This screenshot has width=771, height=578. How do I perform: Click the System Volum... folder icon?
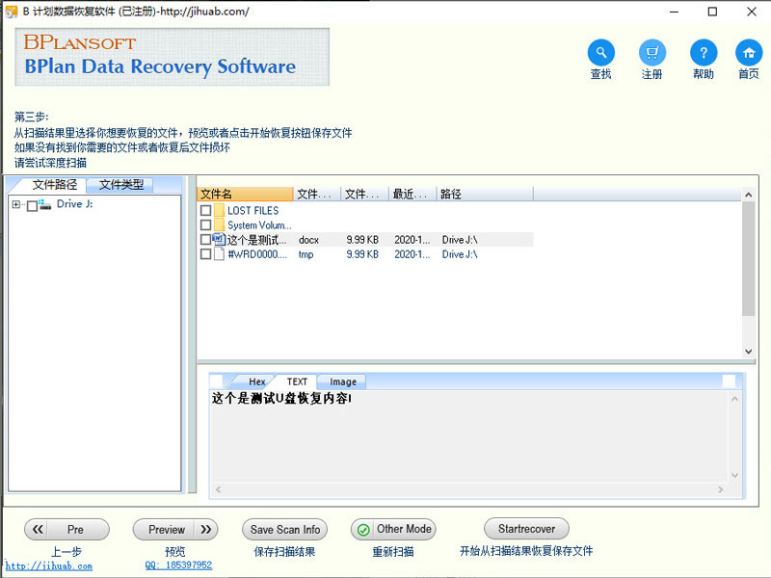[x=220, y=225]
